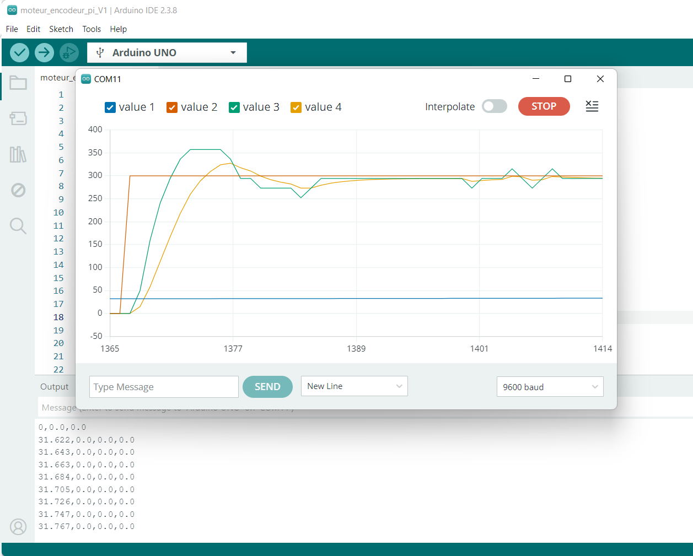Image resolution: width=693 pixels, height=556 pixels.
Task: Minimize the COM11 plotter window
Action: tap(535, 79)
